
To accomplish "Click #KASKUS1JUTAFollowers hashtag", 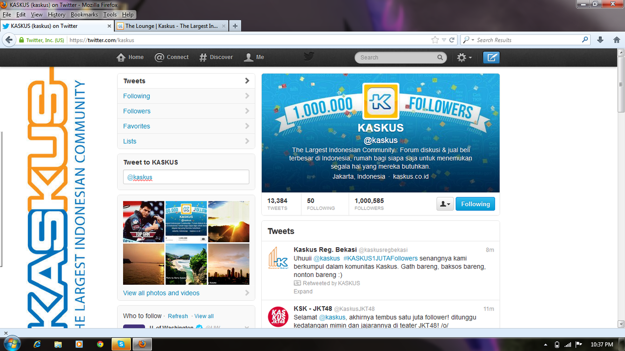I will click(380, 258).
